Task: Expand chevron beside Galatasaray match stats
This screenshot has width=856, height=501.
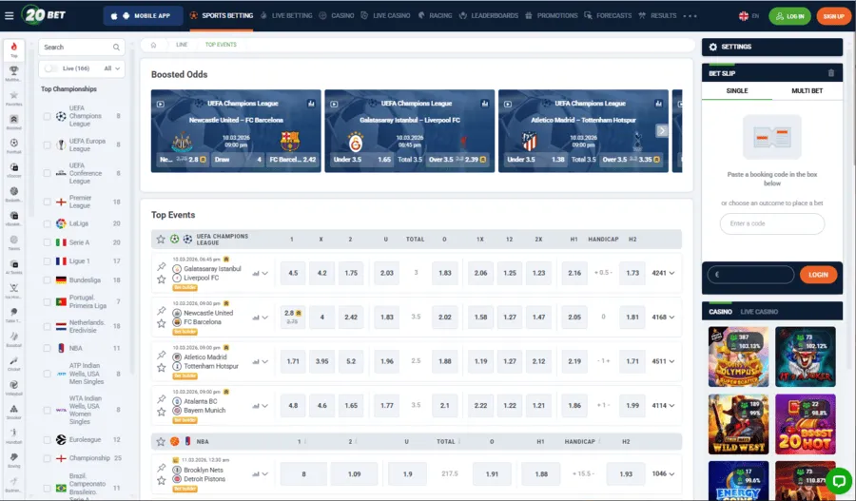Action: point(264,274)
